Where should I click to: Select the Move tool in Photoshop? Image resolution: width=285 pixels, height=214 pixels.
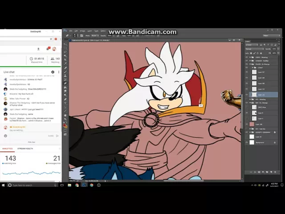[x=65, y=44]
